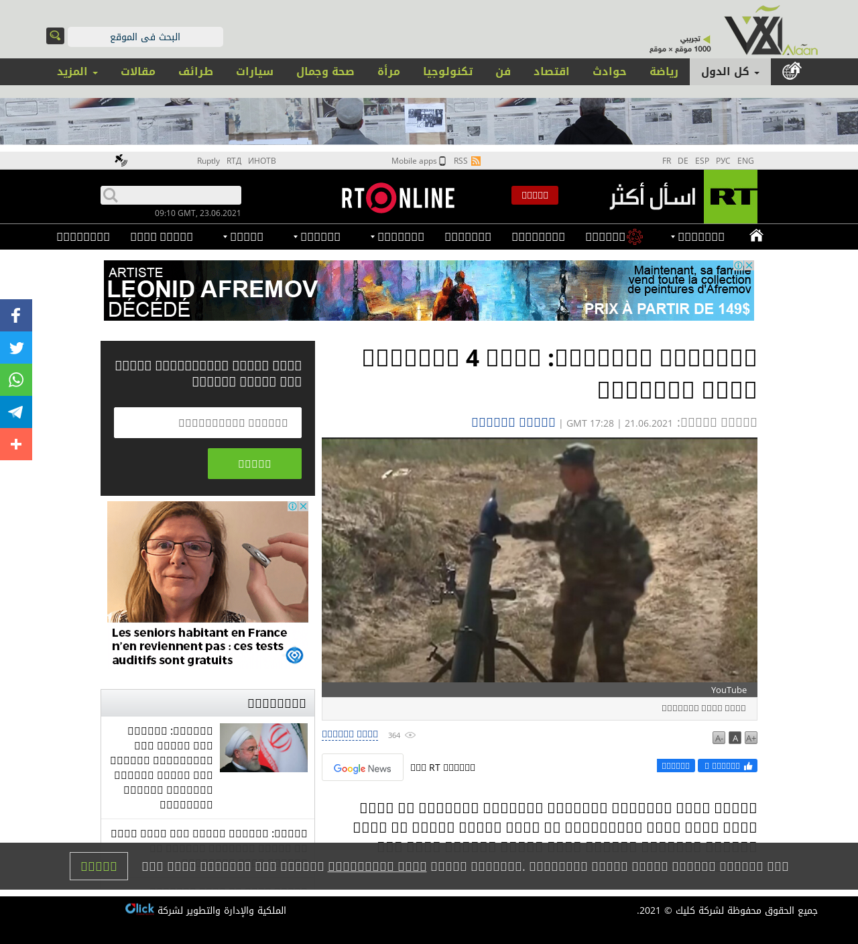Increase font size with A+ button

click(751, 738)
